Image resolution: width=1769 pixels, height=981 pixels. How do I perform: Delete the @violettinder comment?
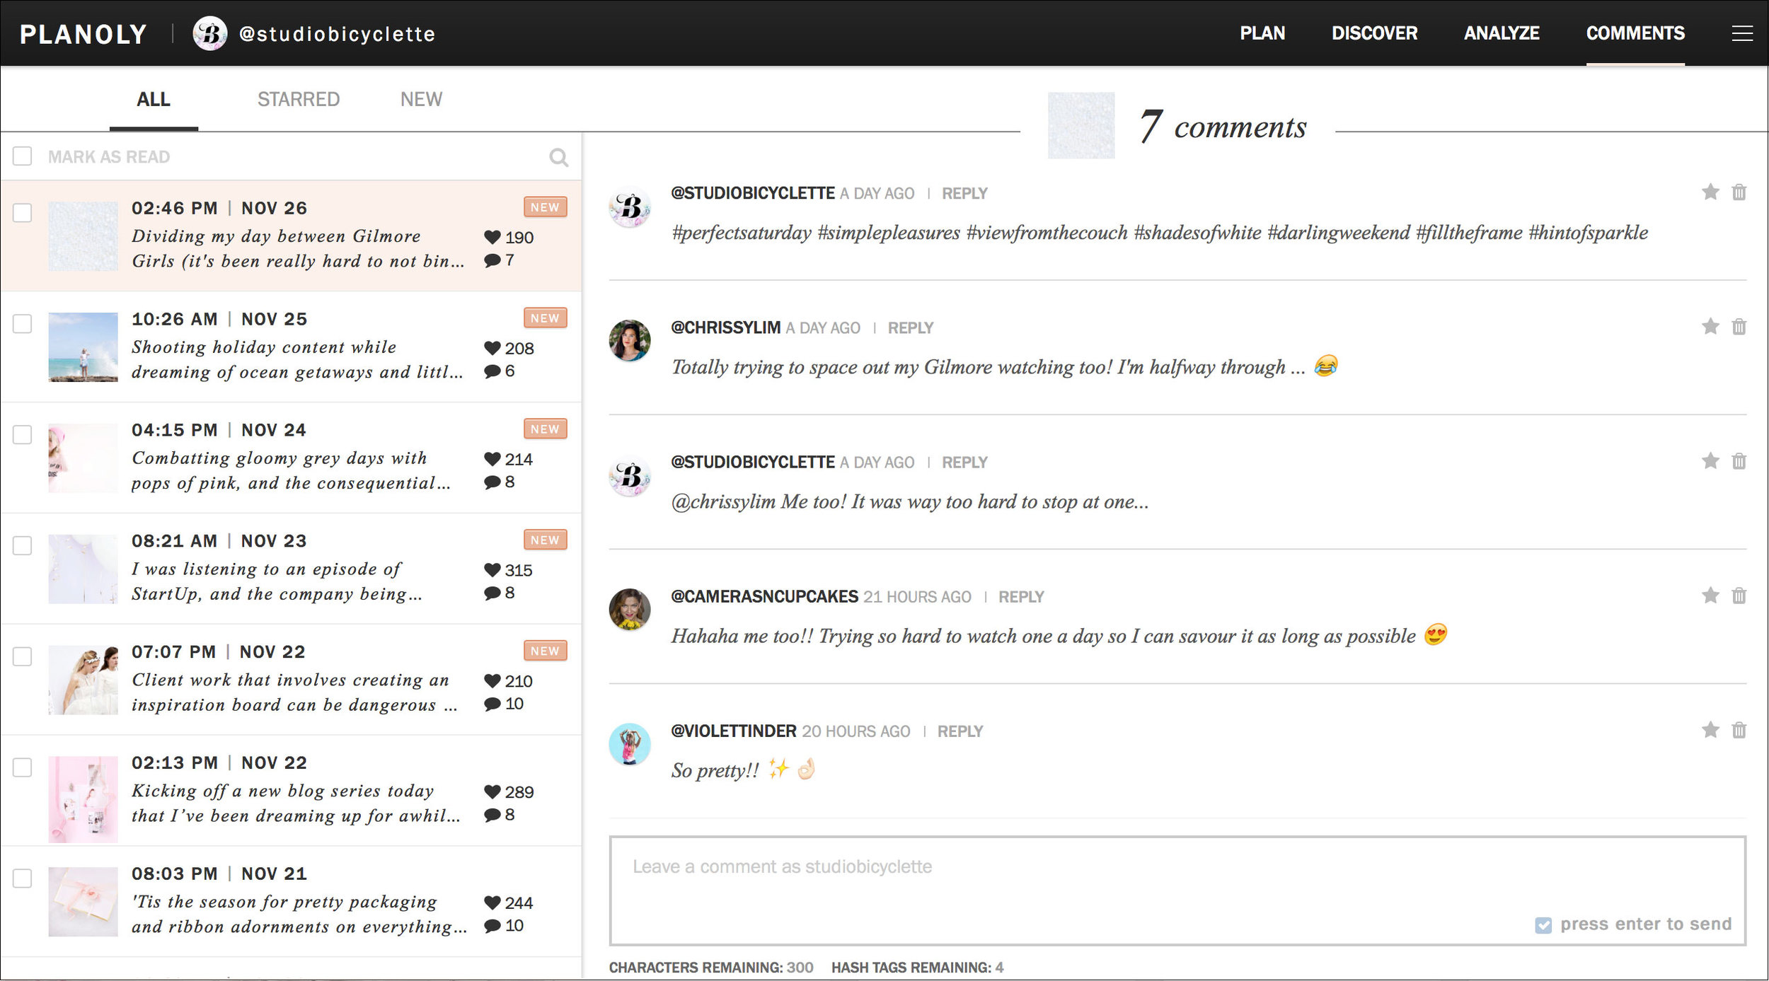(1739, 729)
